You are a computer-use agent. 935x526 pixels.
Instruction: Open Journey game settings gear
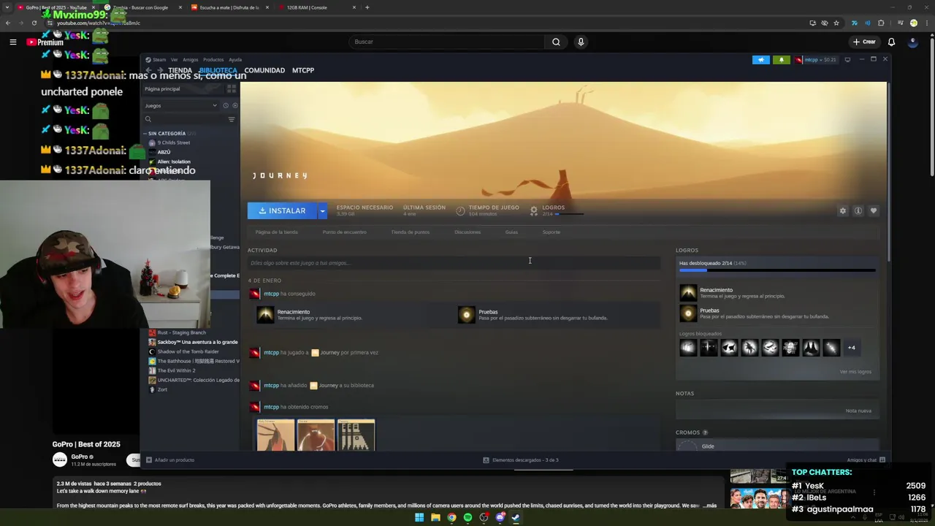point(843,210)
